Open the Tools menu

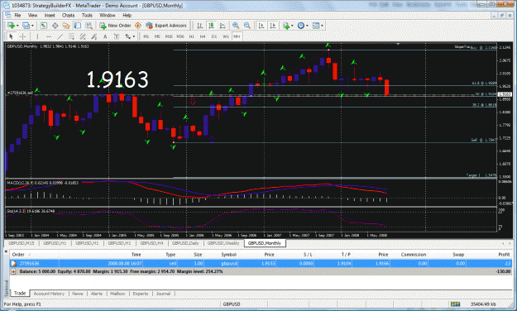(x=87, y=15)
